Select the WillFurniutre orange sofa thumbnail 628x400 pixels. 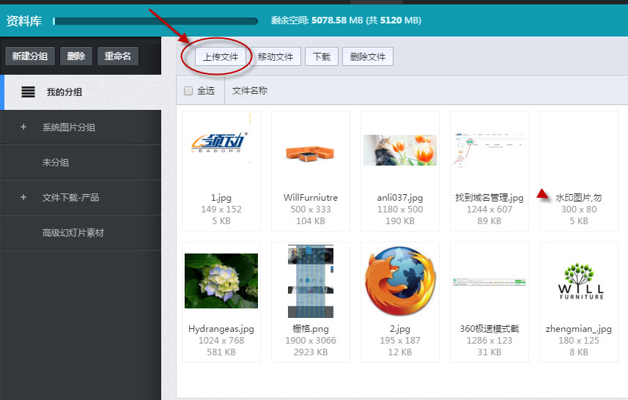pyautogui.click(x=311, y=150)
